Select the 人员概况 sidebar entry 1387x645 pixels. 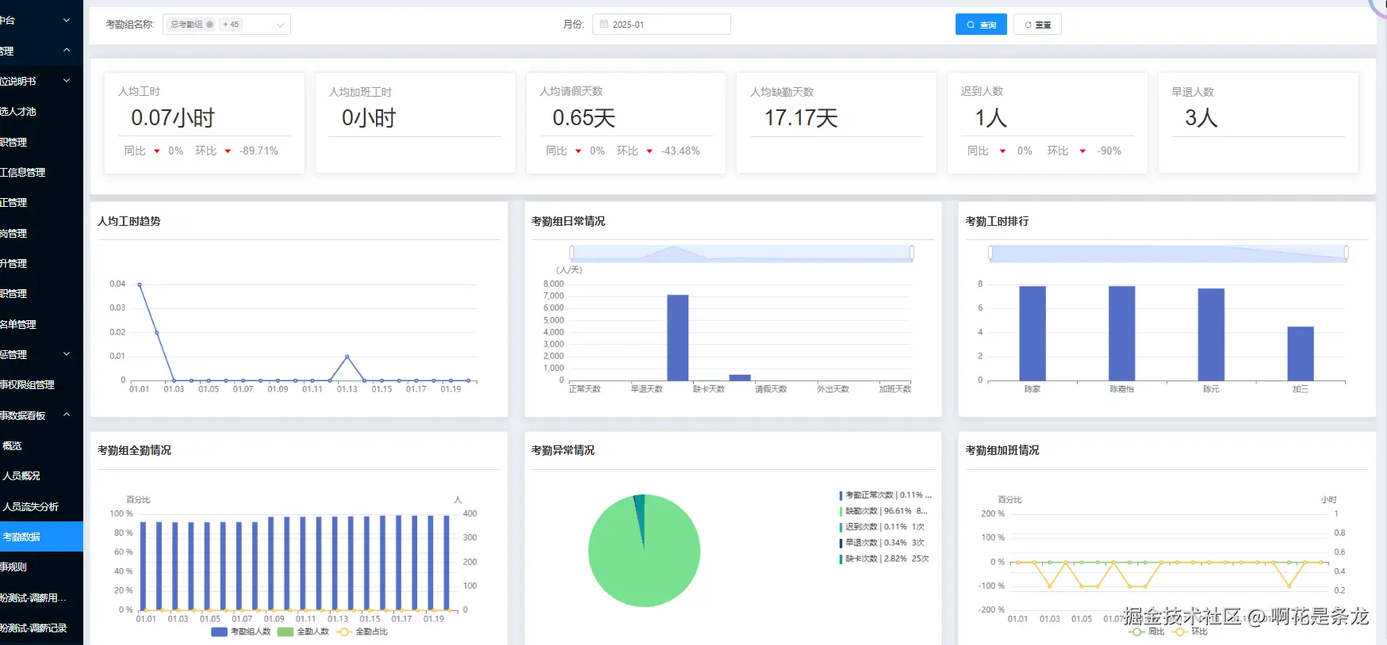(x=41, y=475)
